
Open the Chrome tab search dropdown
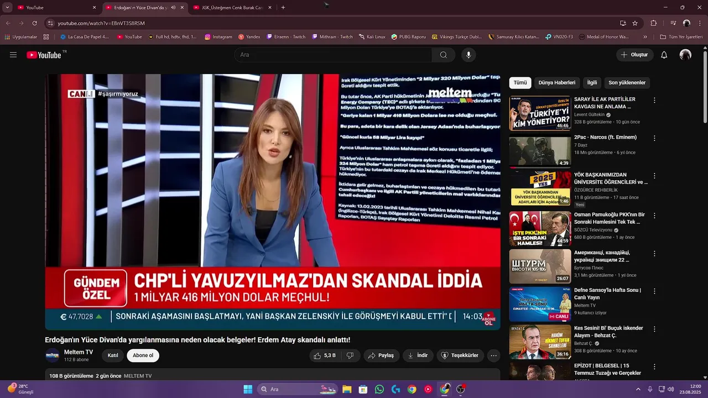pos(7,8)
